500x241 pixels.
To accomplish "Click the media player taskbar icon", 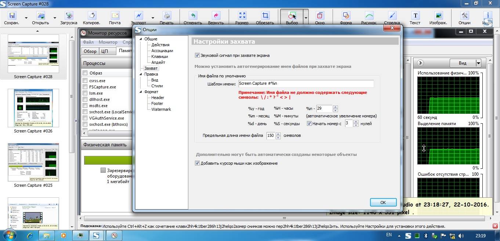I will [63, 235].
